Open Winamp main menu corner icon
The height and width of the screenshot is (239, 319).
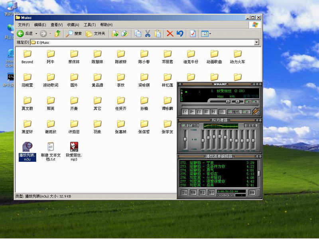(x=180, y=84)
